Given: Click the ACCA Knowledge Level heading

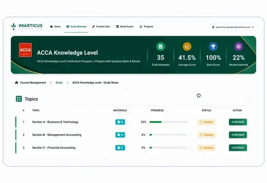Looking at the screenshot, I should point(67,53).
